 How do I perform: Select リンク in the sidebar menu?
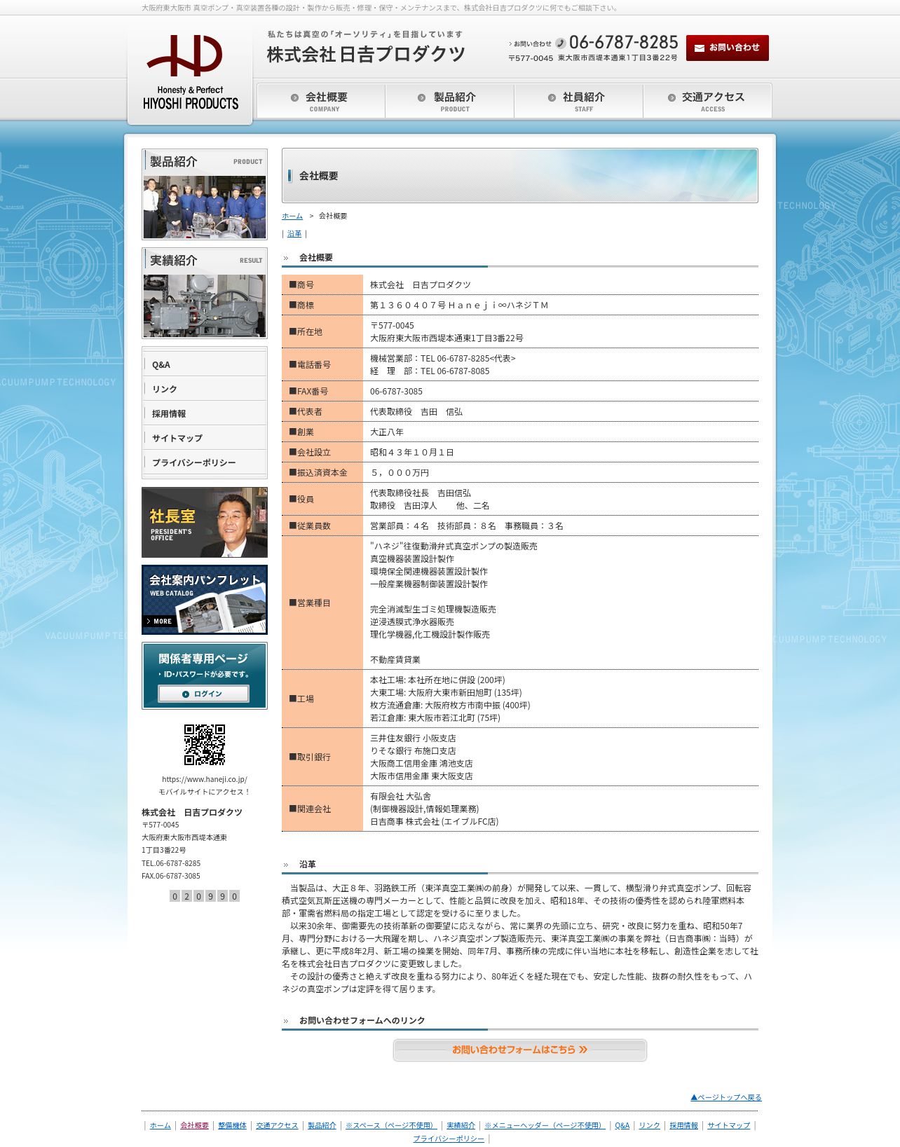[x=205, y=389]
